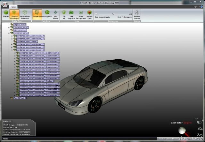The height and width of the screenshot is (142, 205).
Task: Open the Home ribbon tab
Action: tap(13, 6)
